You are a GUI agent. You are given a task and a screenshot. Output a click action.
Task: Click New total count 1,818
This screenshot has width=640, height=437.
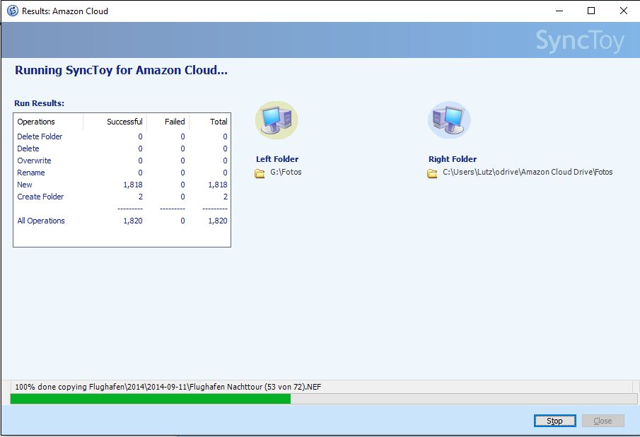[x=218, y=185]
